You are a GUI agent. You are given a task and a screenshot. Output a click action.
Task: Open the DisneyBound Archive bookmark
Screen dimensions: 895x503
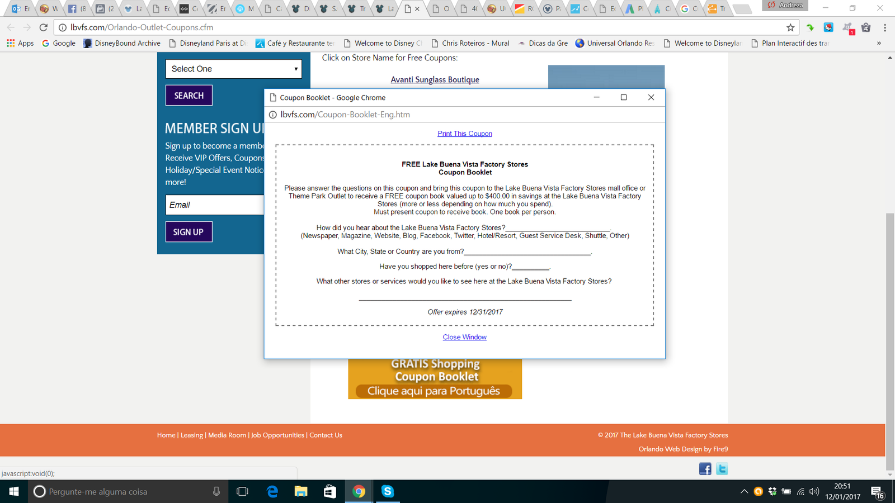click(x=122, y=43)
